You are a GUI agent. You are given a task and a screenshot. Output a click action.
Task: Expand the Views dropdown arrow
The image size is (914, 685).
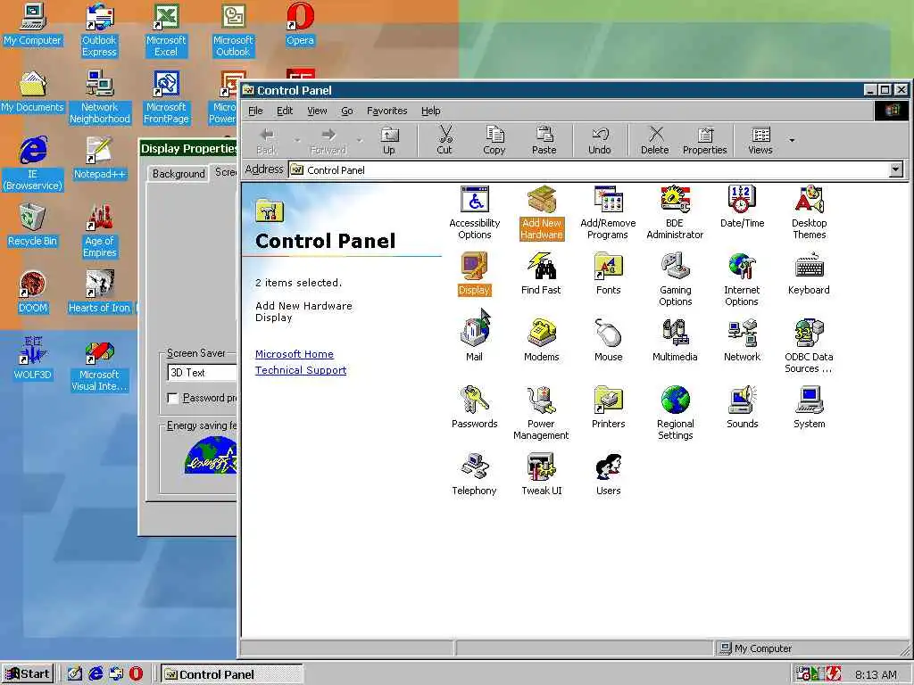click(792, 140)
